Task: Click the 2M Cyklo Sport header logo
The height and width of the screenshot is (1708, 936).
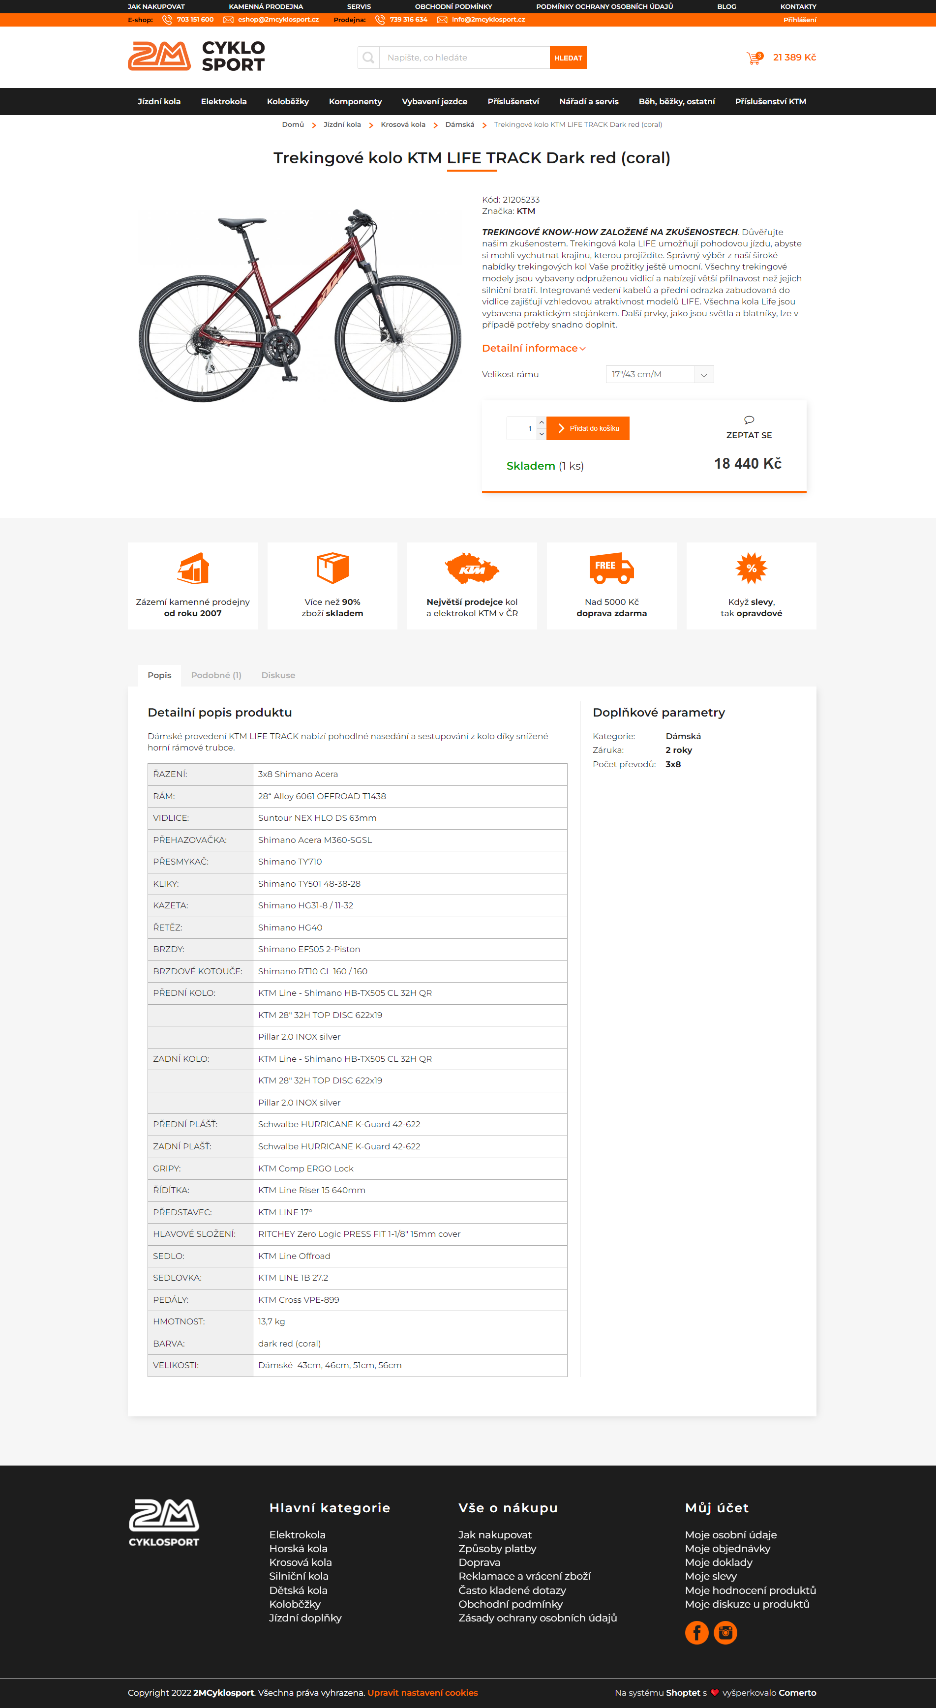Action: [x=196, y=57]
